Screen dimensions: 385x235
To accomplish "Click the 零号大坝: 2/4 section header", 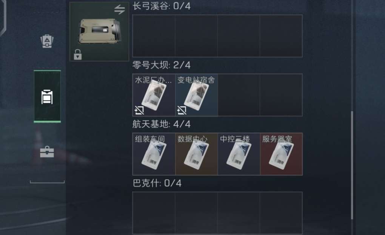I will point(161,65).
